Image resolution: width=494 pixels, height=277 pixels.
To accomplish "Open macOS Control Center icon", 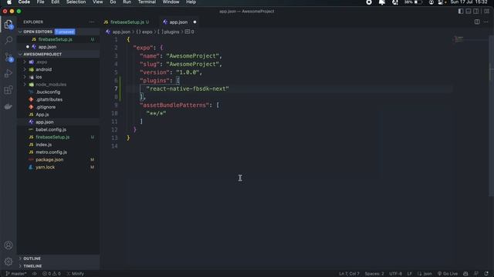I will (x=441, y=2).
